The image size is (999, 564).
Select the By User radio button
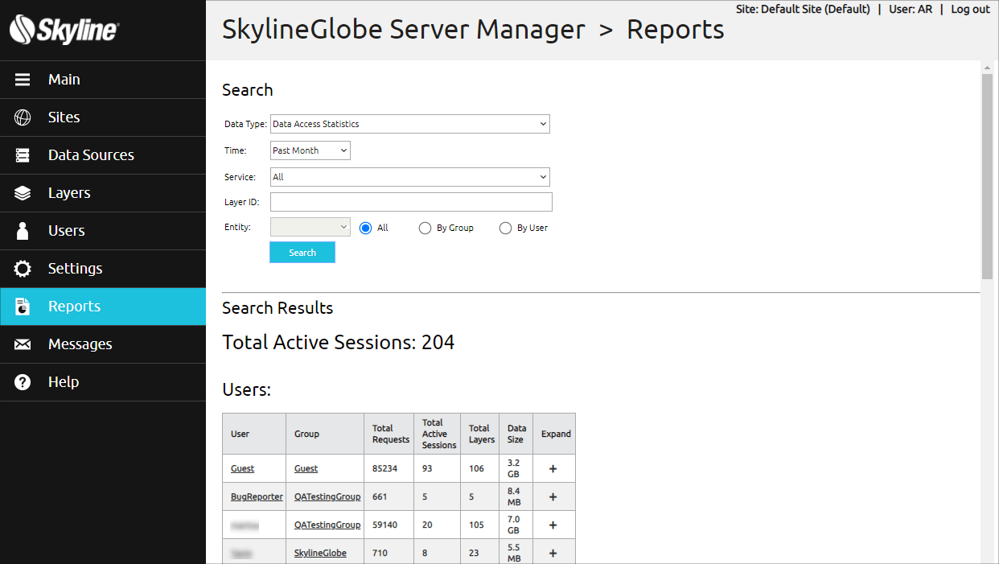pyautogui.click(x=506, y=228)
